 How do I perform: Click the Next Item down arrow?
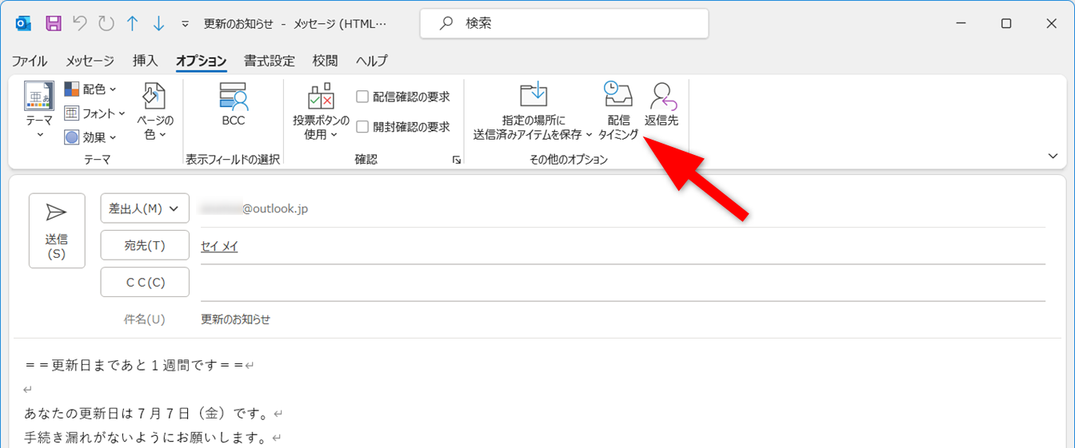point(158,23)
